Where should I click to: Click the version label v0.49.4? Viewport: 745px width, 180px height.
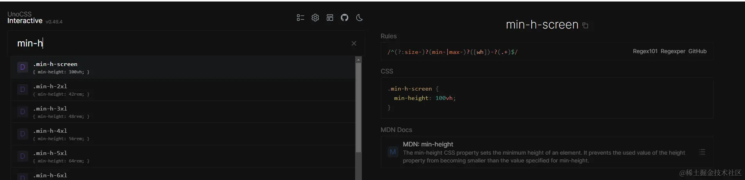54,22
